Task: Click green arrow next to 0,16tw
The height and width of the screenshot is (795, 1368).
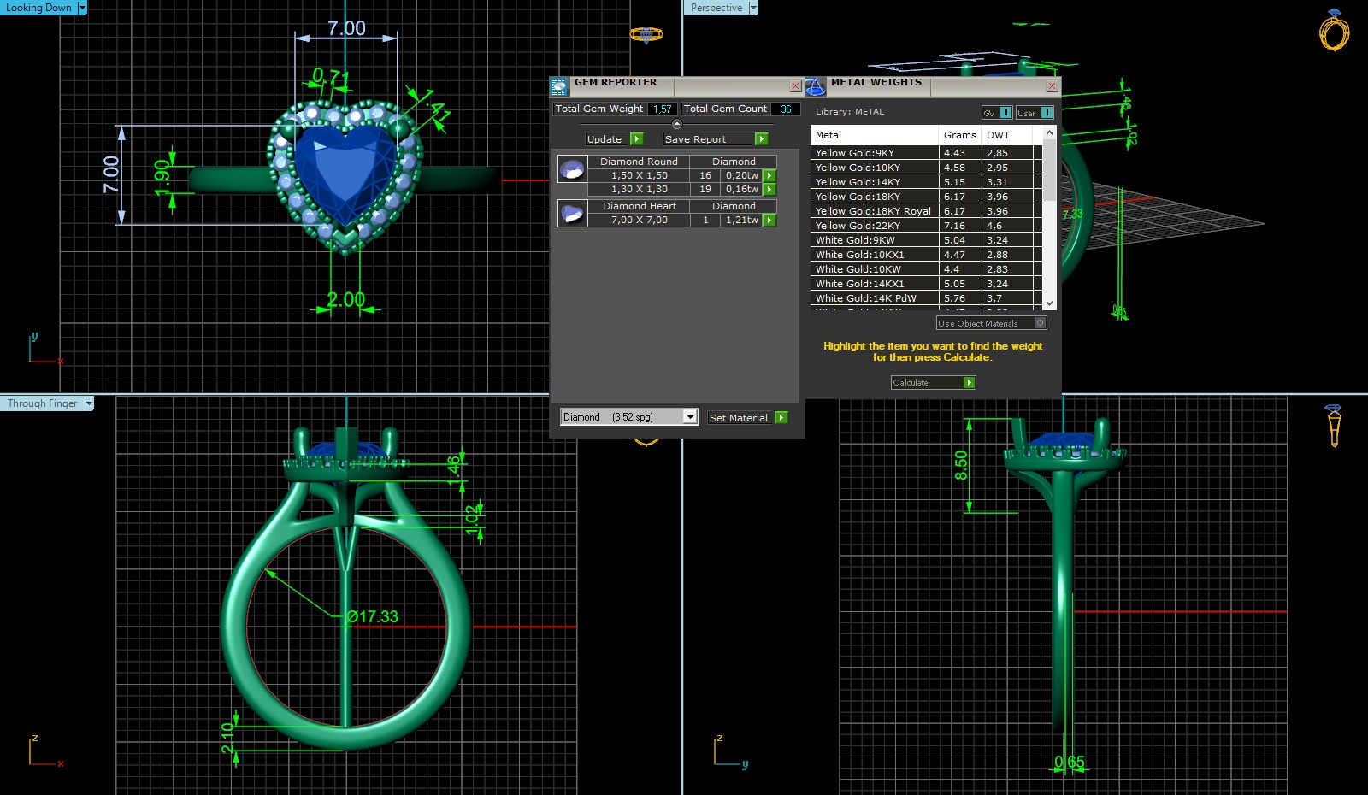Action: click(769, 190)
